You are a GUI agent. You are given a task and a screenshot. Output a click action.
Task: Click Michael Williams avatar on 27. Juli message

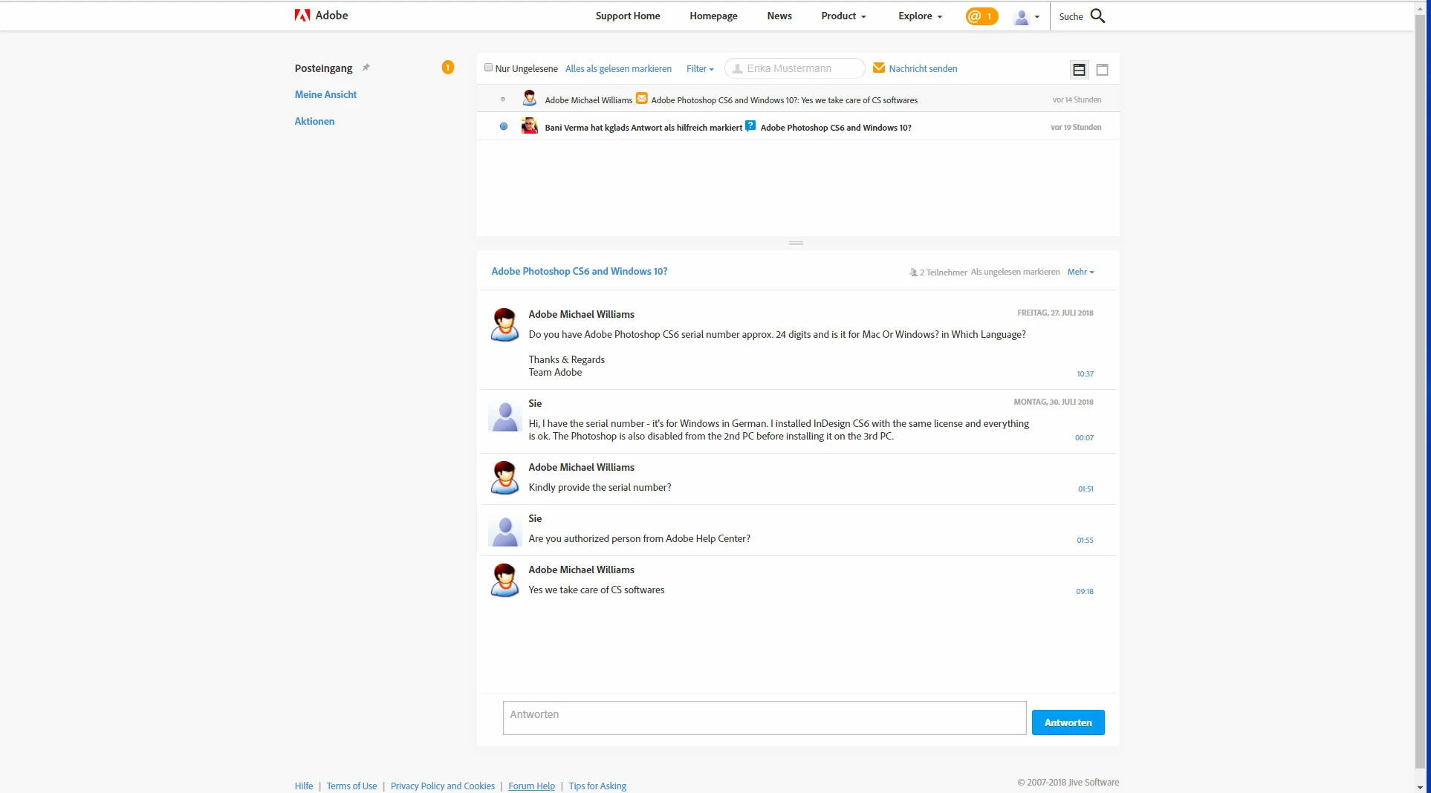pyautogui.click(x=504, y=324)
